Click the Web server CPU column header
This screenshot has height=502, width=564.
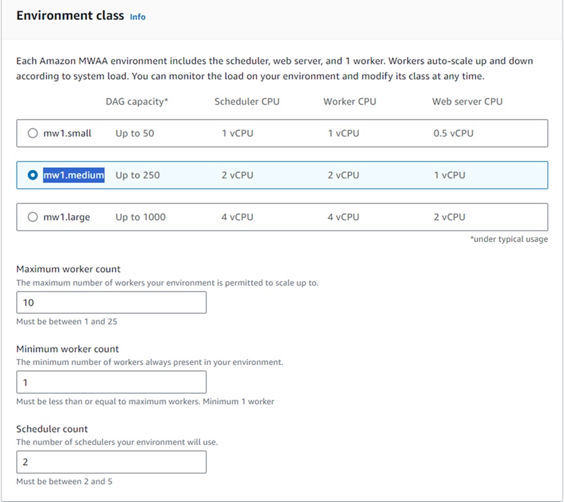coord(467,102)
